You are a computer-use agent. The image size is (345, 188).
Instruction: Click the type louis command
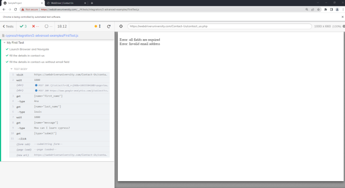[59, 112]
